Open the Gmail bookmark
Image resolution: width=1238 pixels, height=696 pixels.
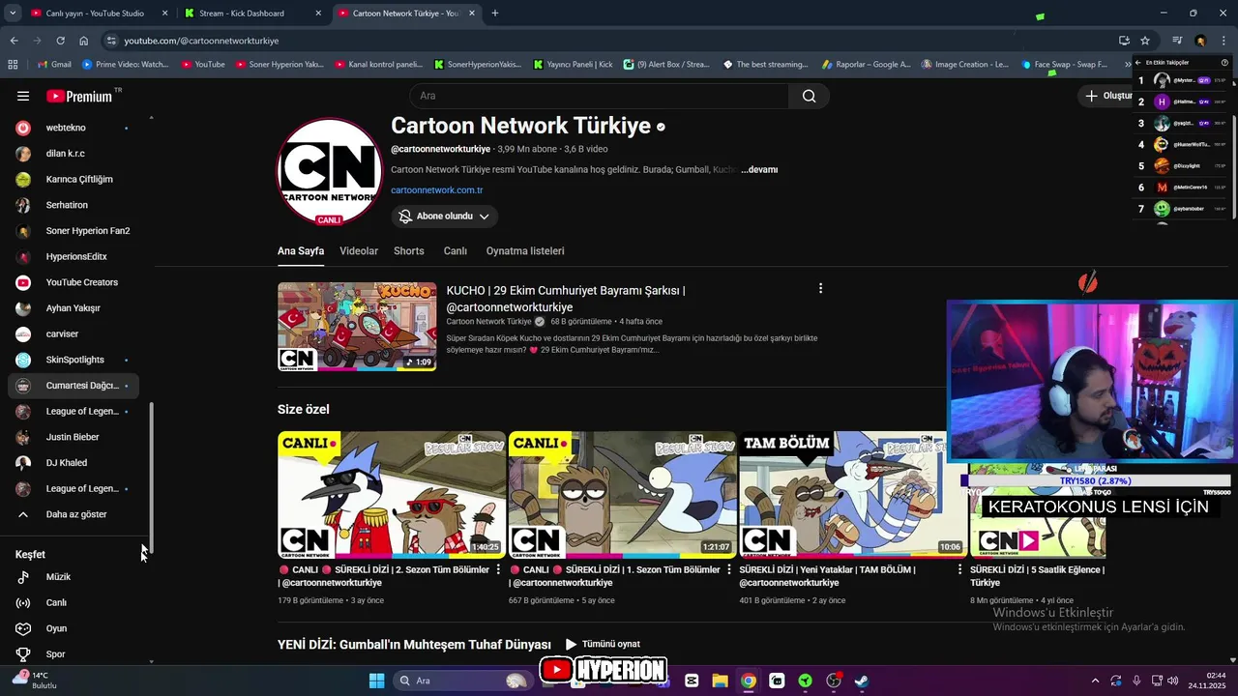point(53,65)
